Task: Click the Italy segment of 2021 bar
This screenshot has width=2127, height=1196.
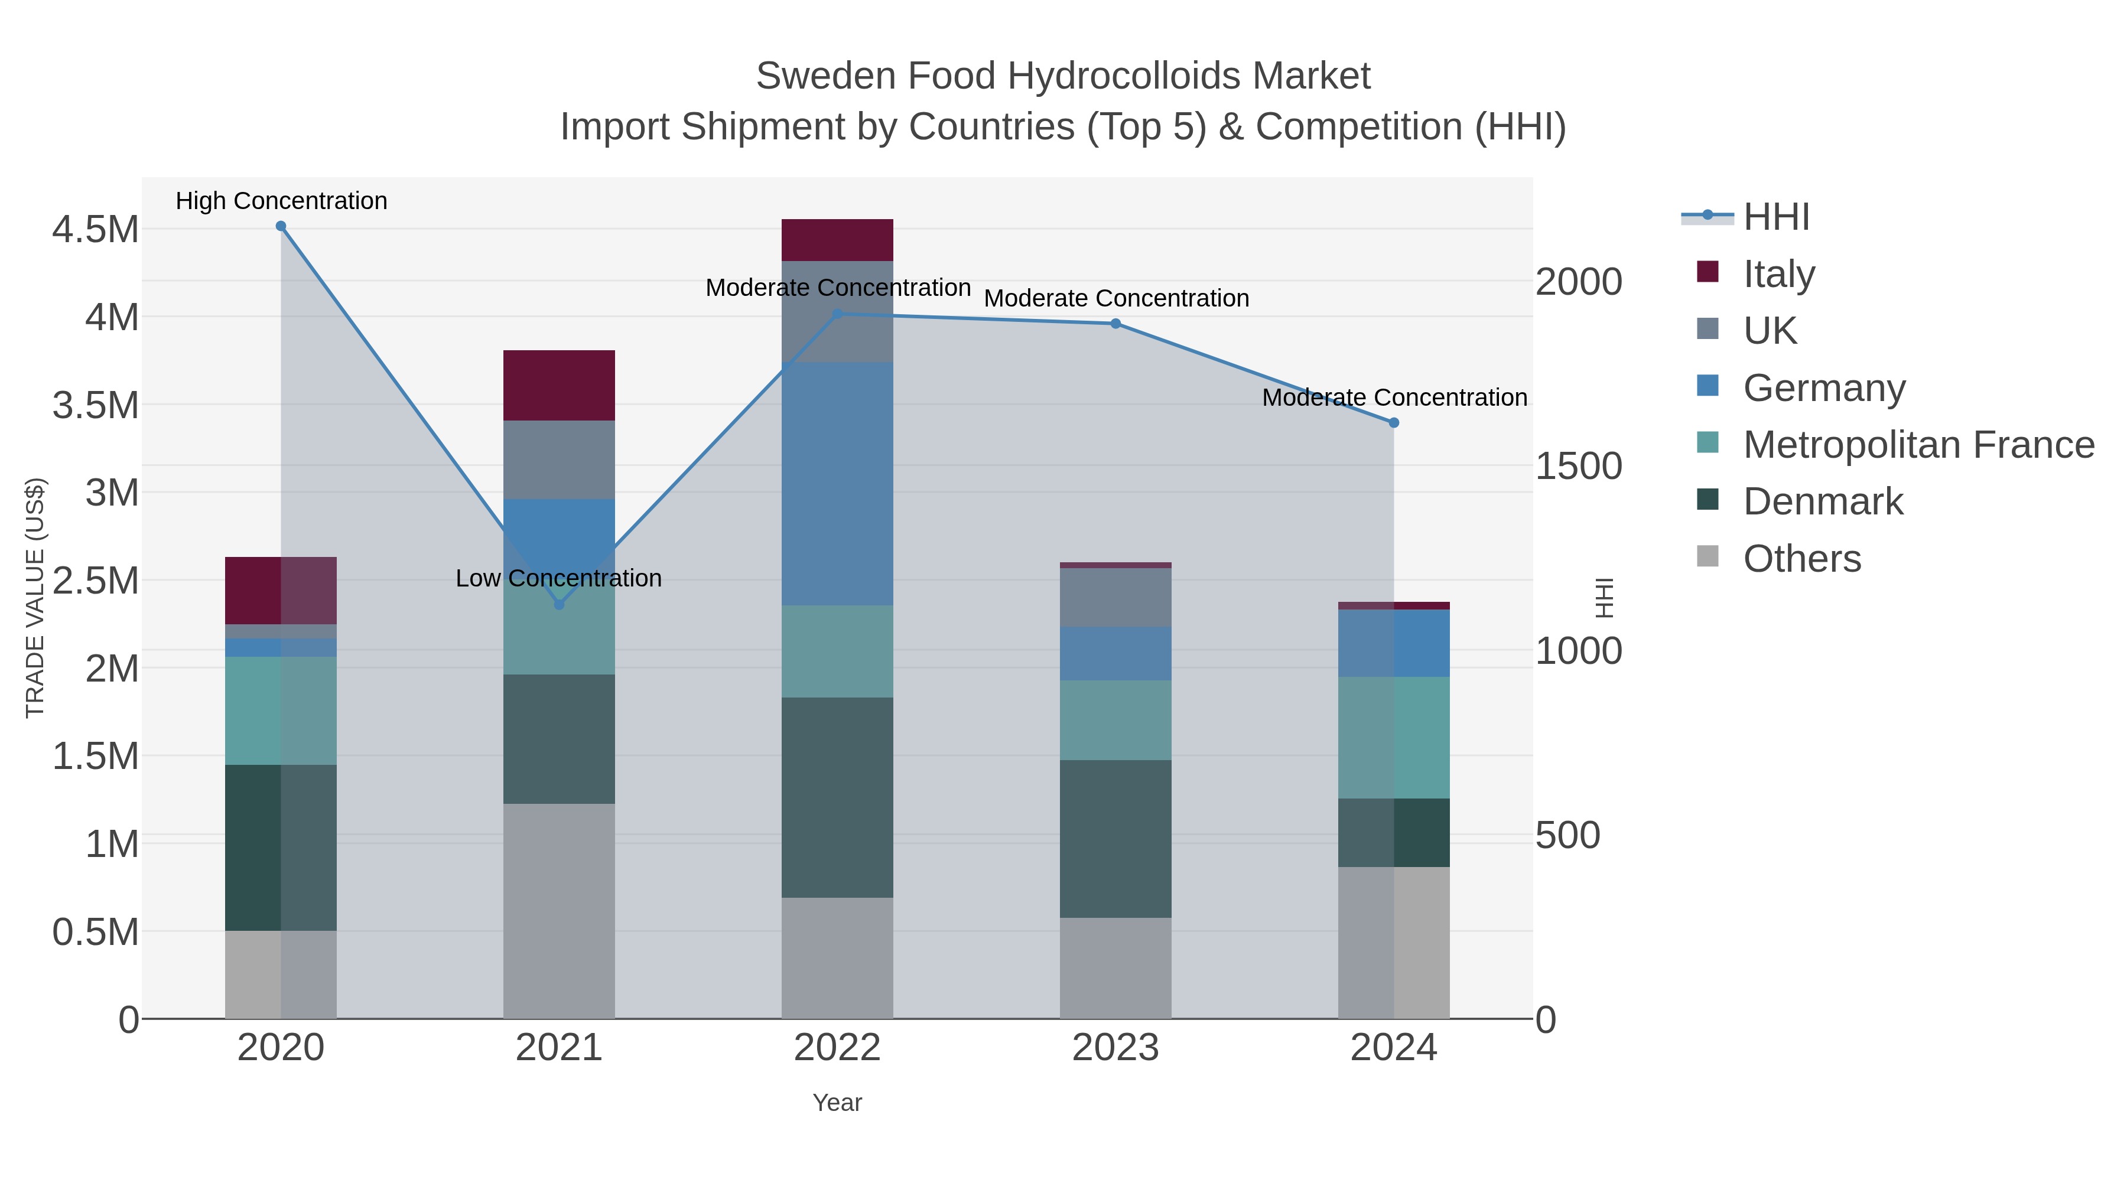Action: point(559,386)
